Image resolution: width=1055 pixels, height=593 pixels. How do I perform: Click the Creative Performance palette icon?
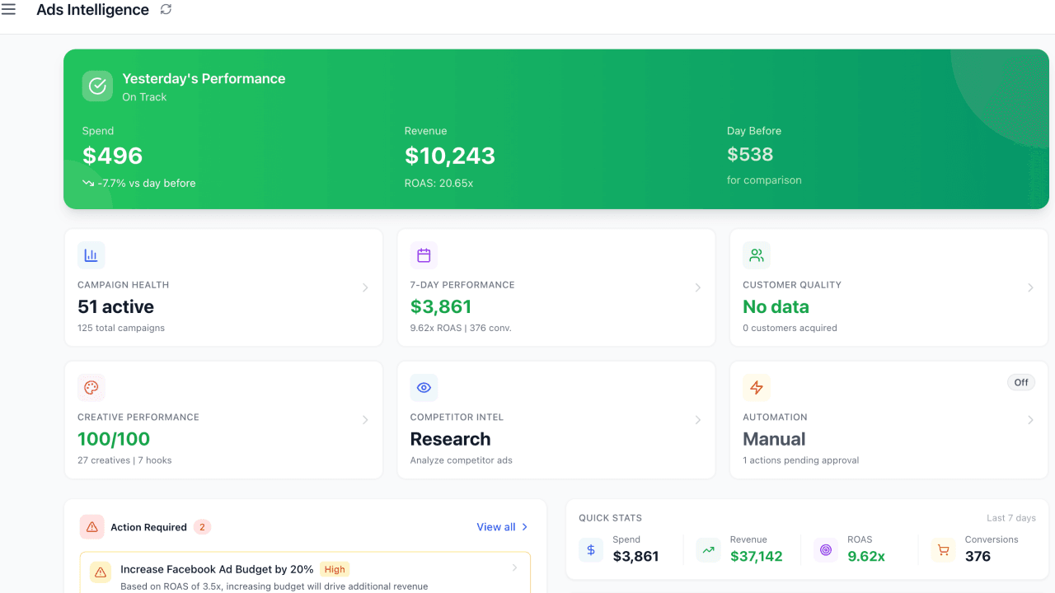[91, 387]
